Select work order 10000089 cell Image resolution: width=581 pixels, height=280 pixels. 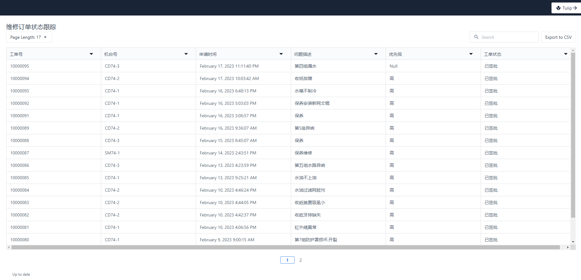tap(54, 128)
